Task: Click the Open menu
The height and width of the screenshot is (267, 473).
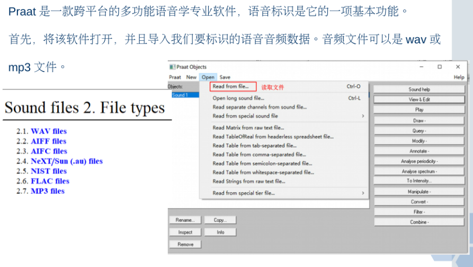Action: pyautogui.click(x=208, y=77)
